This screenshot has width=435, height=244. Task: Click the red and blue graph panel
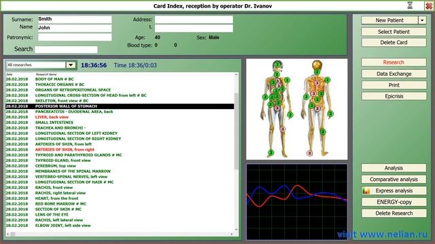pos(296,202)
